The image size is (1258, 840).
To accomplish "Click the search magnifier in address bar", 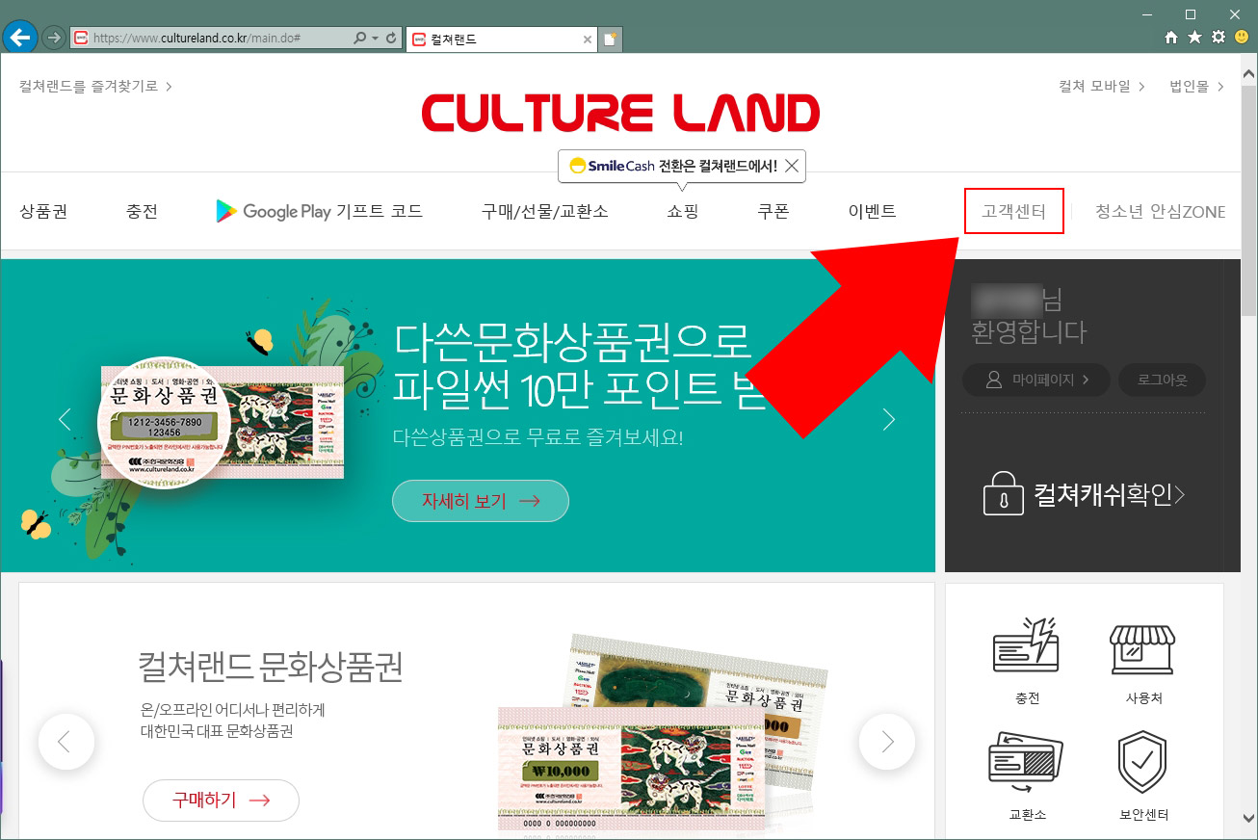I will pyautogui.click(x=359, y=39).
